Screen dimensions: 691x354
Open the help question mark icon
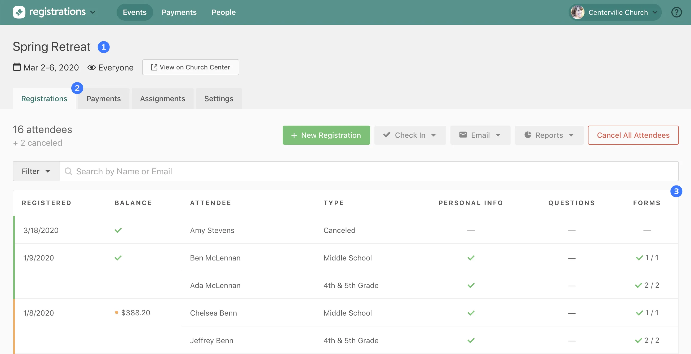tap(676, 12)
